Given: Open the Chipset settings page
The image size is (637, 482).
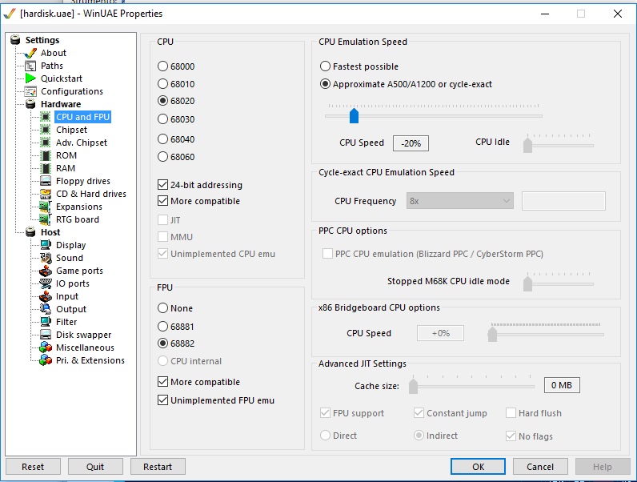Looking at the screenshot, I should (x=71, y=130).
